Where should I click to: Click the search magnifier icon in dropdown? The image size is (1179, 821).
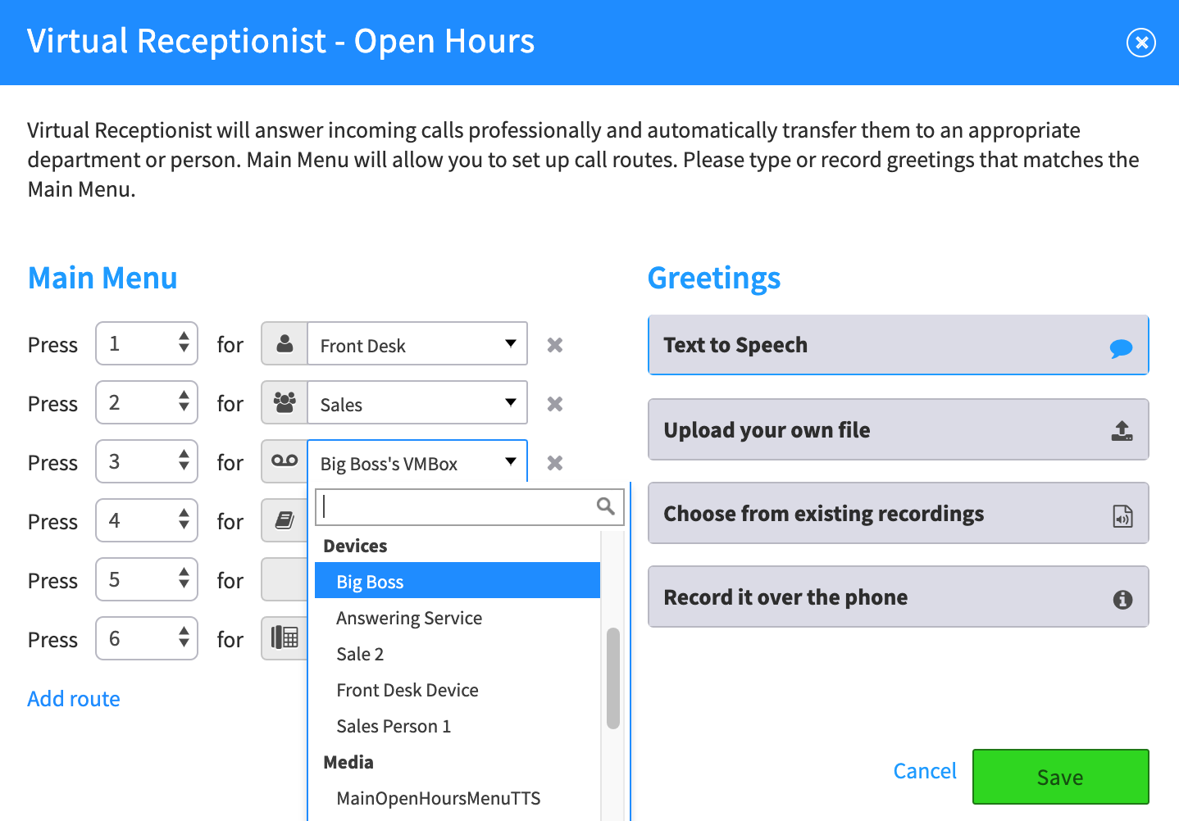click(605, 506)
